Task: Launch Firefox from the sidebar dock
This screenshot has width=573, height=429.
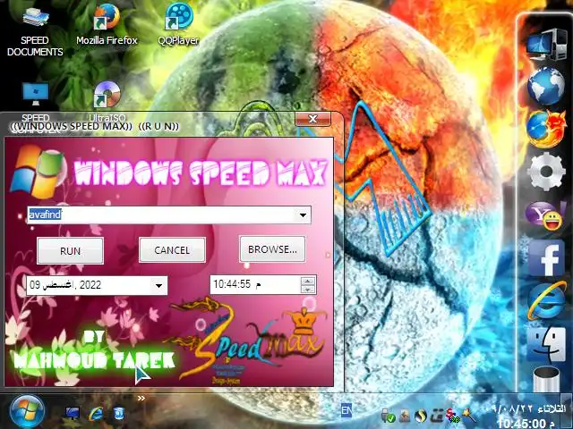Action: pyautogui.click(x=546, y=129)
